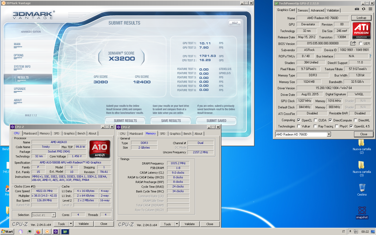Click the GPU-Z title bar icon
The image size is (376, 235).
click(277, 3)
